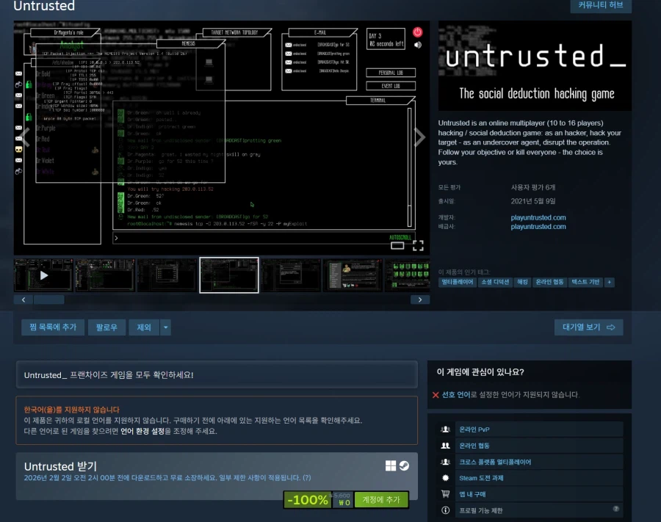Select the highlighted fourth screenshot thumbnail
Screen dimensions: 661x522
229,275
